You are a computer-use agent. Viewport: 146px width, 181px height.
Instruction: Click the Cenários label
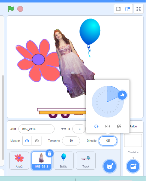(x=133, y=152)
